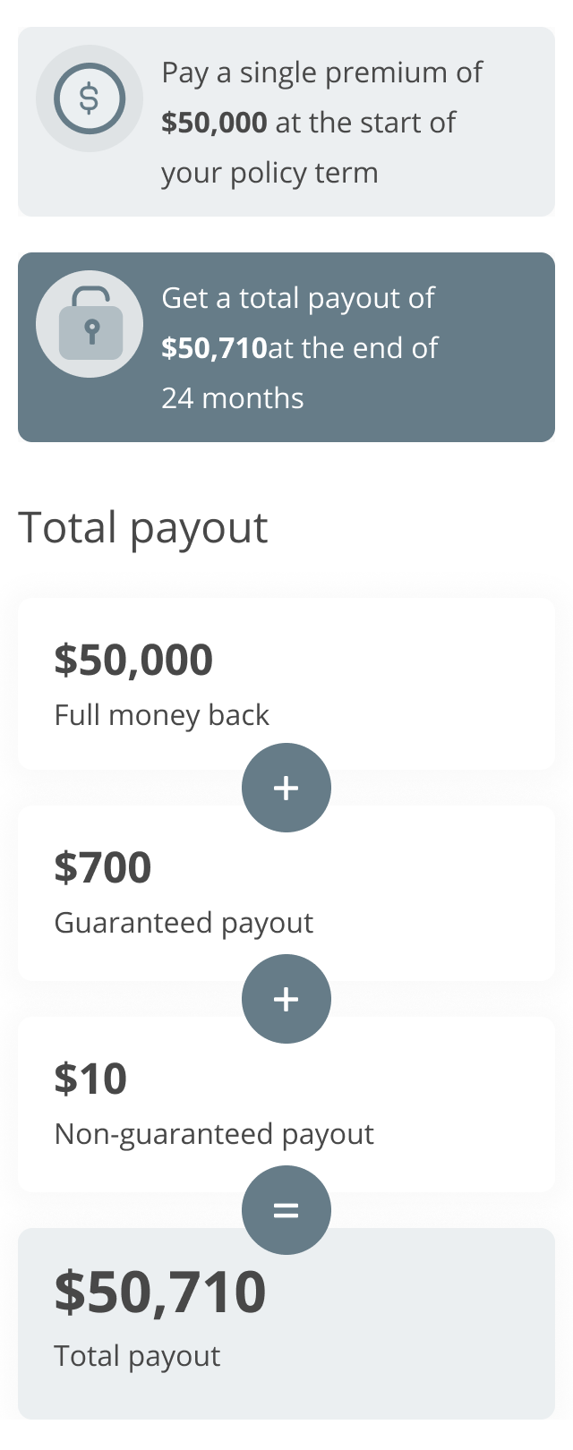Click the plus icon above Non-guaranteed payout
The image size is (573, 1450).
click(x=286, y=999)
